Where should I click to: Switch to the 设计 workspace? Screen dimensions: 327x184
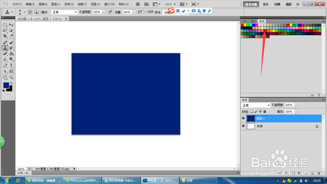(x=266, y=4)
